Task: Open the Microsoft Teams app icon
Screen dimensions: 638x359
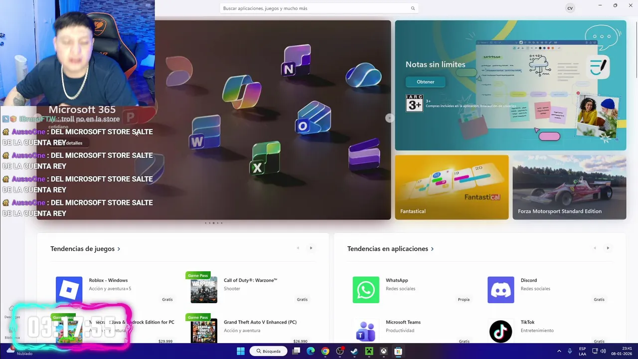Action: pyautogui.click(x=366, y=331)
